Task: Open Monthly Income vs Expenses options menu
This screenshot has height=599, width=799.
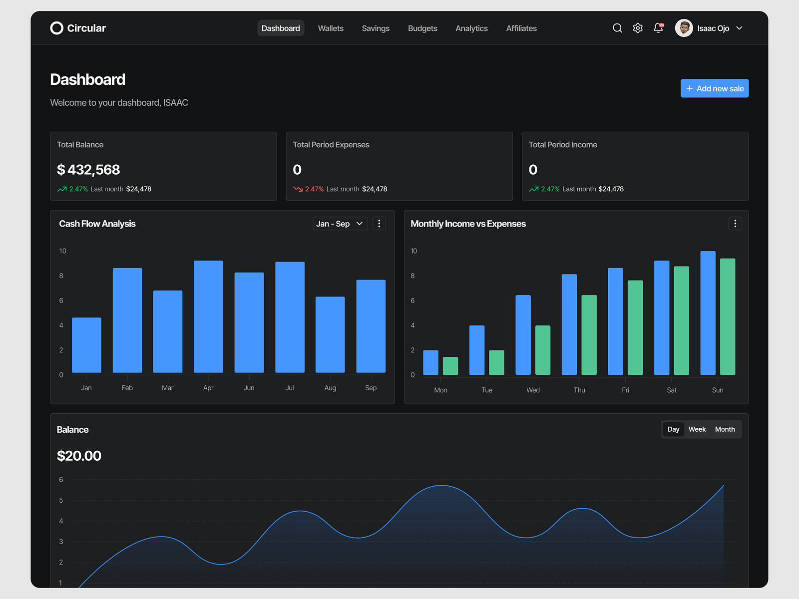Action: (735, 224)
